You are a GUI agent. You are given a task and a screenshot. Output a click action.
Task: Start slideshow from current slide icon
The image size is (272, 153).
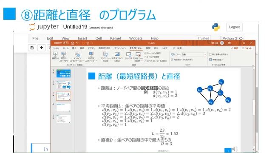tap(63, 54)
